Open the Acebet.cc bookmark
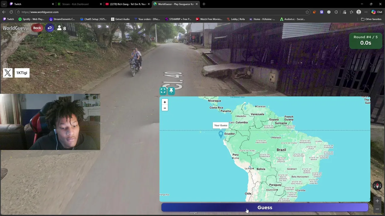 point(292,19)
